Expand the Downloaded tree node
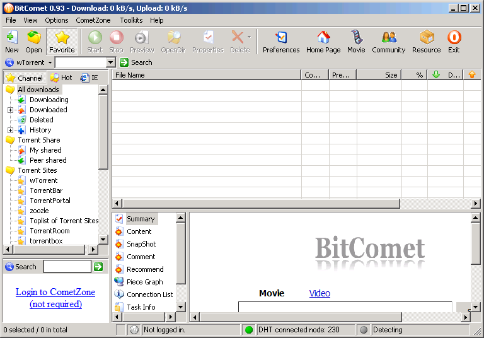 (x=11, y=110)
